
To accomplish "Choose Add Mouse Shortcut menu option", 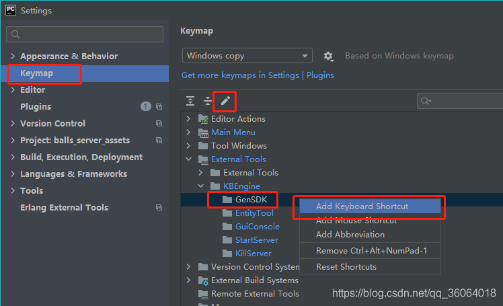I will [x=356, y=221].
